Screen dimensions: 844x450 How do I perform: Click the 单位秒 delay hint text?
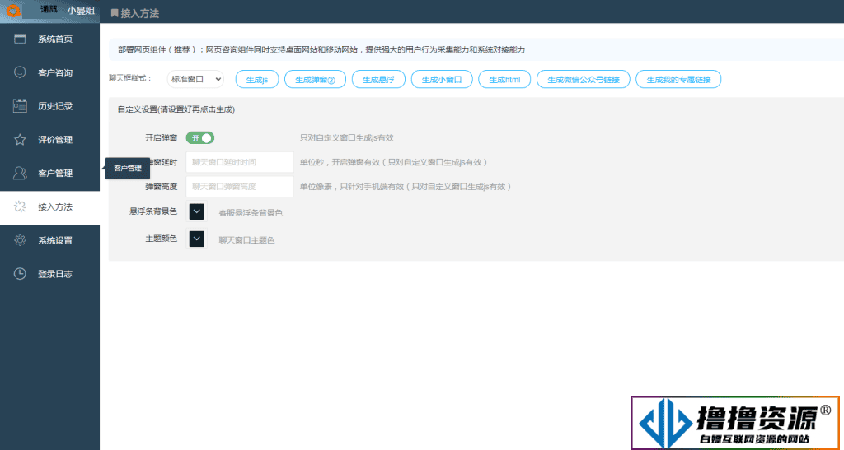(x=394, y=161)
